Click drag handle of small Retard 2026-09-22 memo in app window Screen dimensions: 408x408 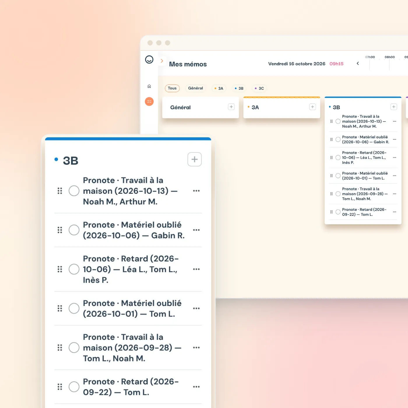tap(331, 212)
